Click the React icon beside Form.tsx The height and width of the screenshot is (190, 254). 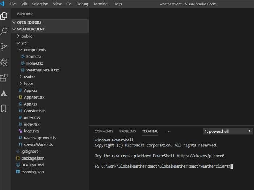(23, 57)
